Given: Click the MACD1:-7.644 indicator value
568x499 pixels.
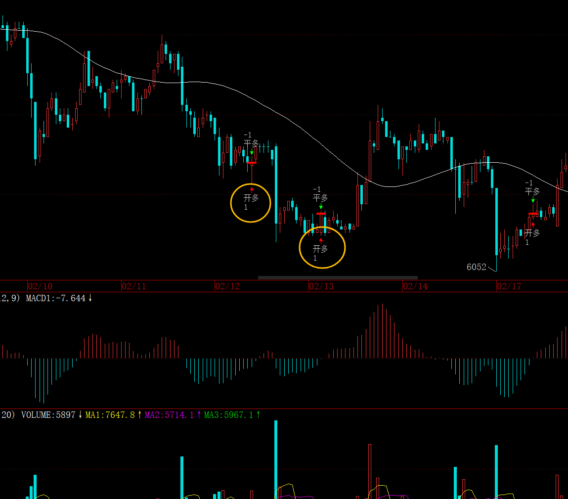Looking at the screenshot, I should [59, 298].
